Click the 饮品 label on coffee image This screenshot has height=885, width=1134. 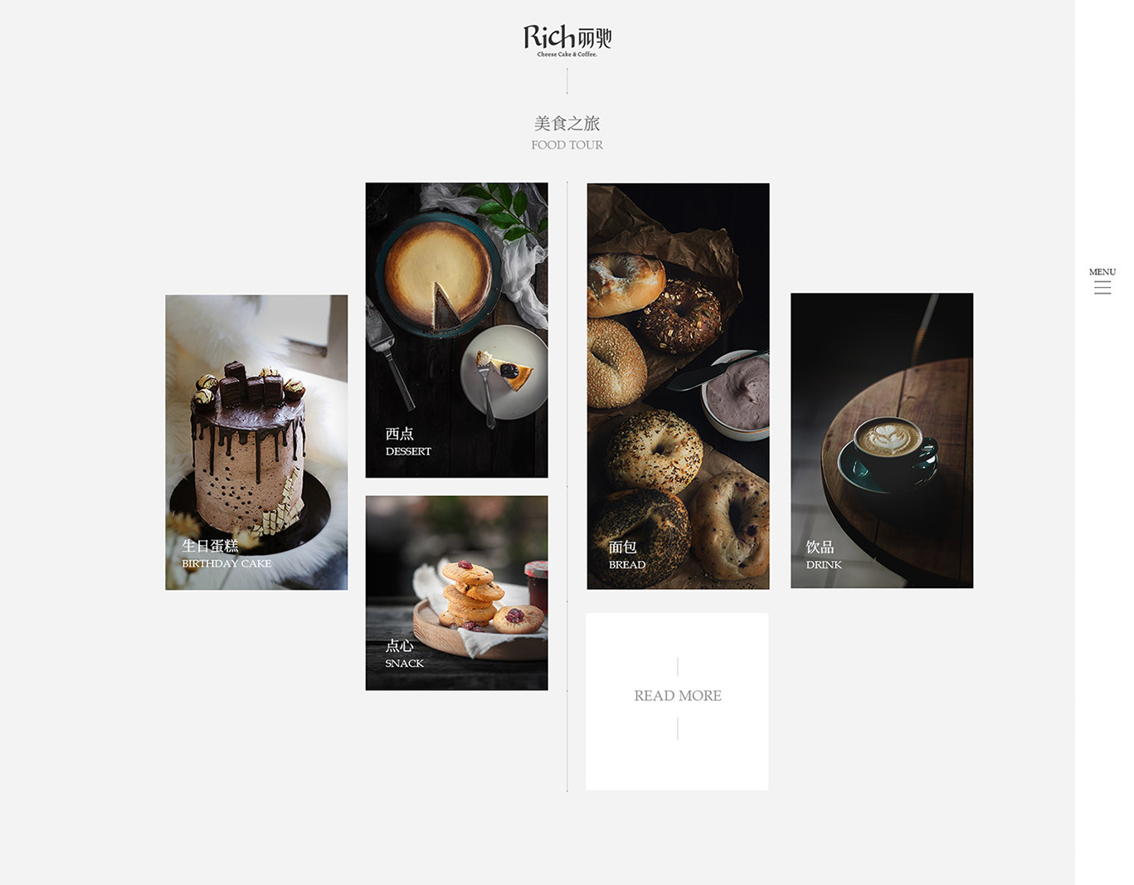point(820,547)
